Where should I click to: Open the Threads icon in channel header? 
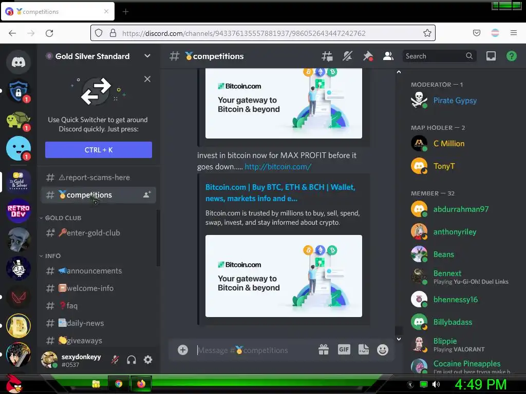pos(327,56)
